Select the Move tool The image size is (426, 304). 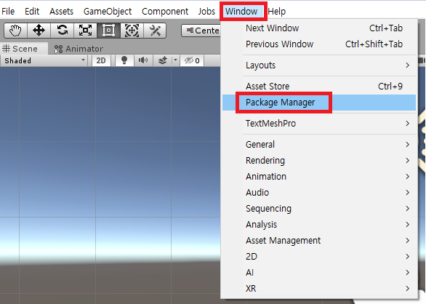39,31
